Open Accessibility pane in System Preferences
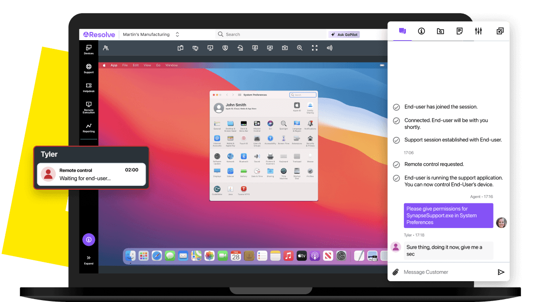Viewport: 537px width, 302px height. coord(270,139)
